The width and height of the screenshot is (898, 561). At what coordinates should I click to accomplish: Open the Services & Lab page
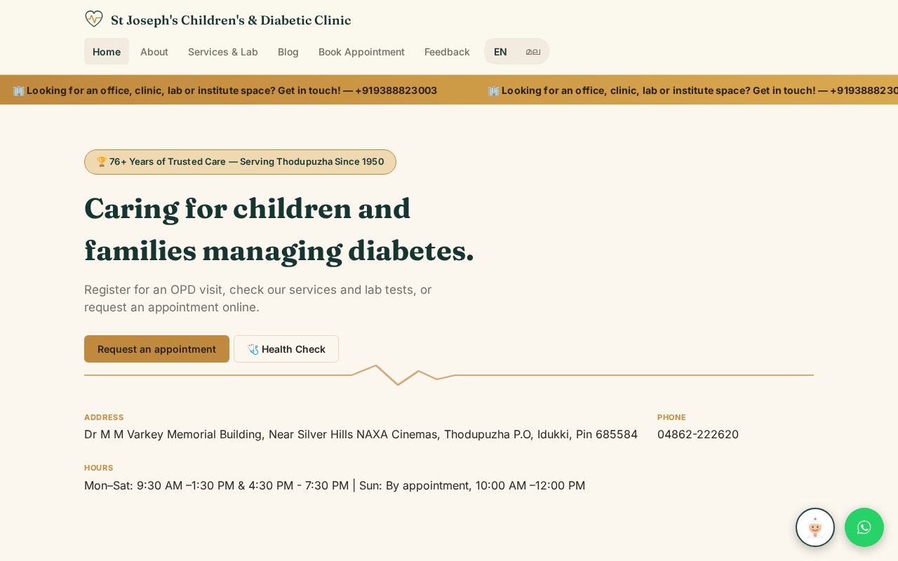[223, 51]
